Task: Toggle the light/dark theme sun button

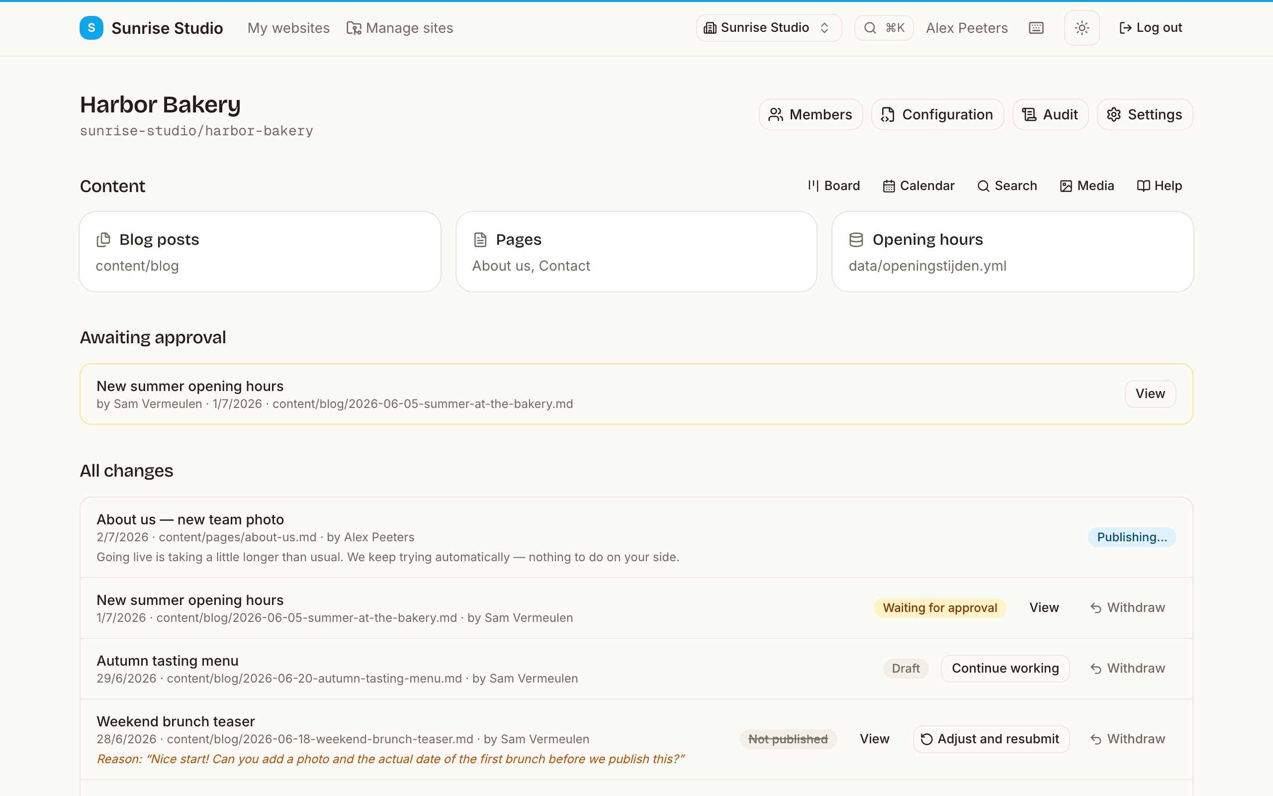Action: click(1082, 28)
